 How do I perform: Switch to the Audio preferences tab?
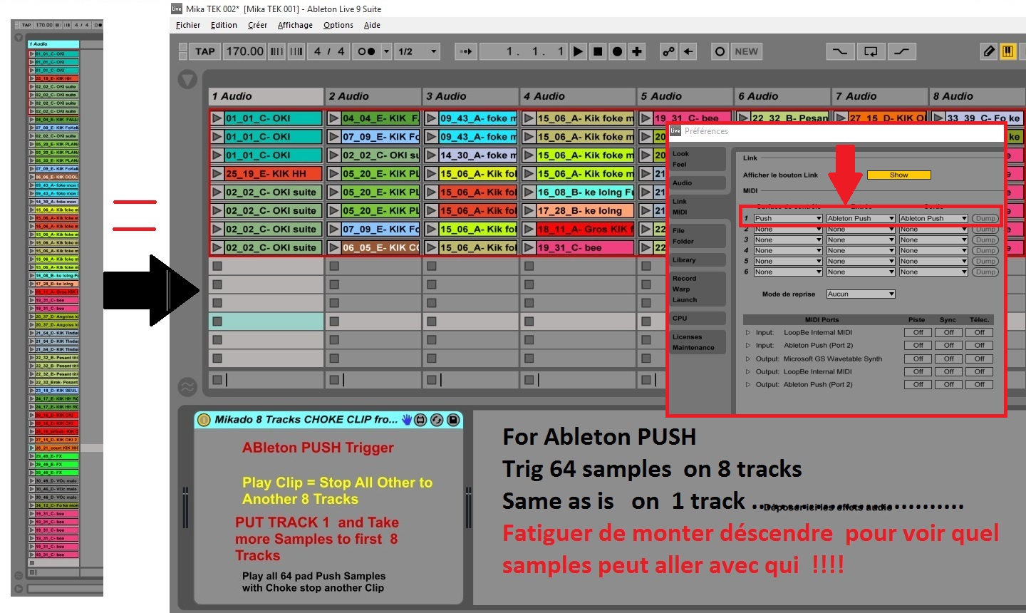click(683, 183)
